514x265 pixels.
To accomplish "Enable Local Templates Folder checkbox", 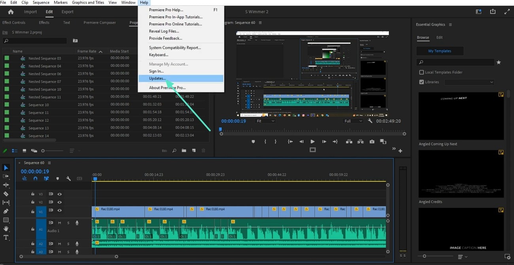I will tap(421, 72).
